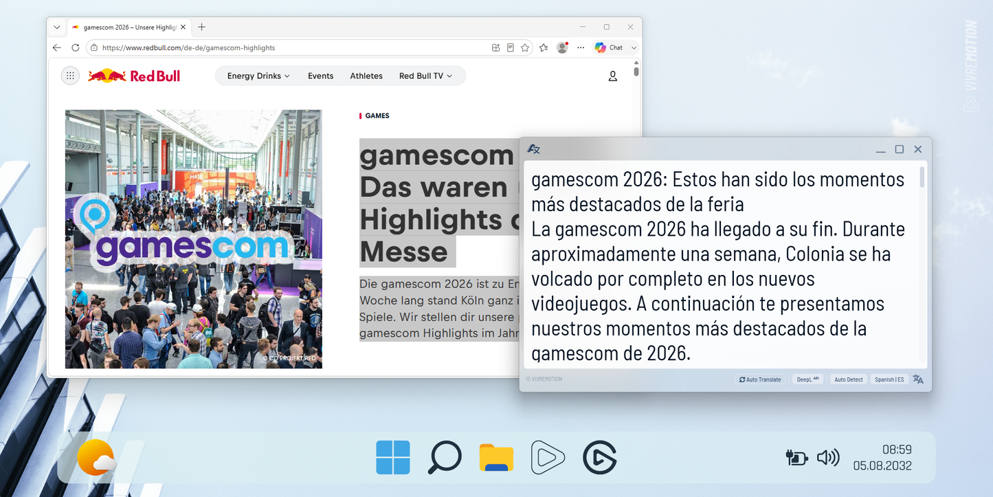Viewport: 993px width, 497px height.
Task: Maximize the translator window
Action: tap(900, 149)
